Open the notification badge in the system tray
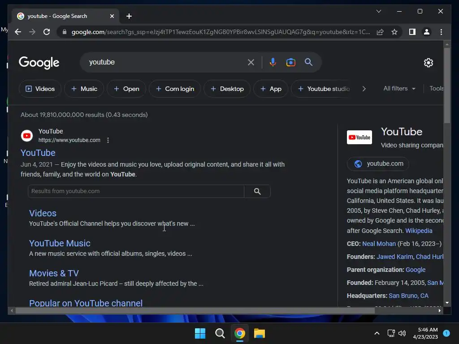This screenshot has width=459, height=344. [x=446, y=333]
